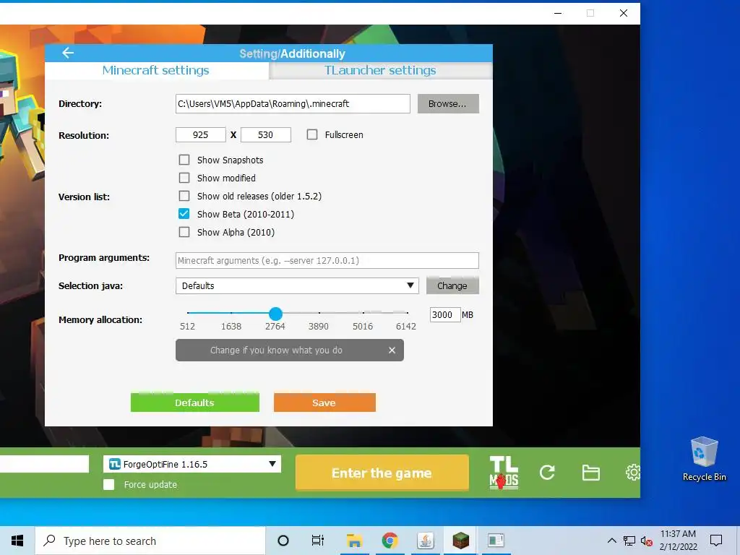Switch to Minecraft block taskbar icon
Viewport: 740px width, 555px height.
tap(460, 541)
